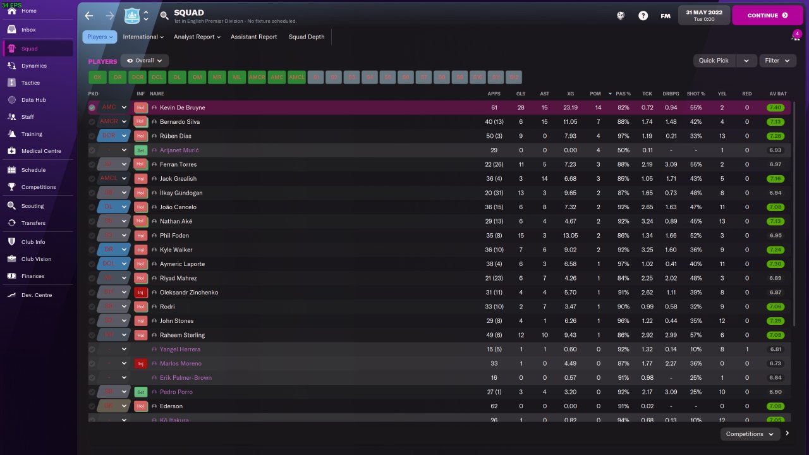Open the Dev. Centre icon
The image size is (809, 455).
[12, 295]
